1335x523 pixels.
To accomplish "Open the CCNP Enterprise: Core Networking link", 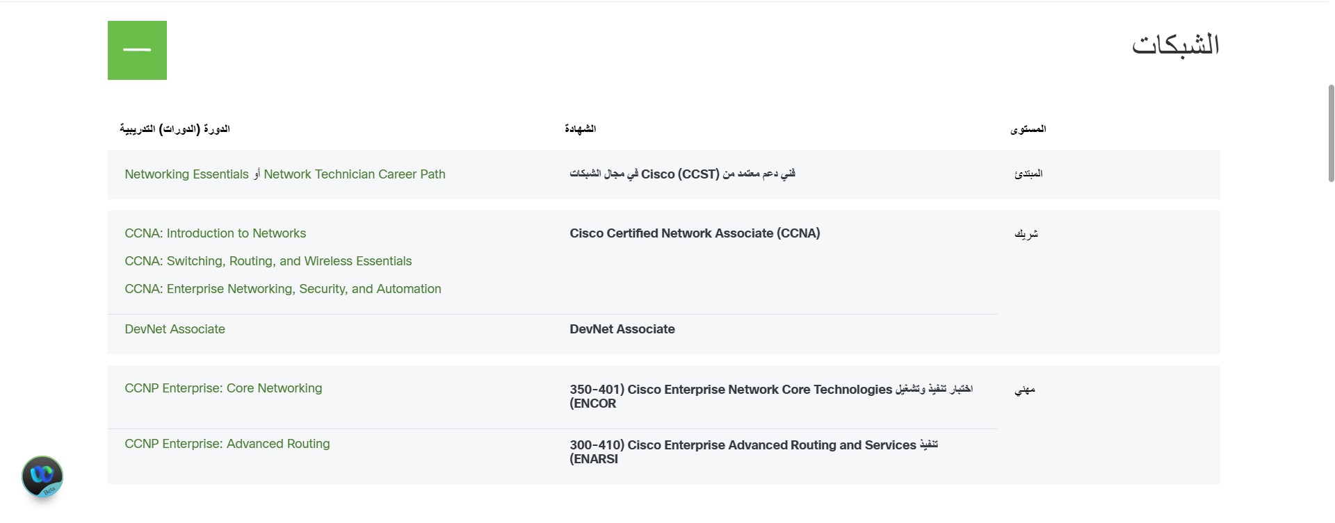I will [x=223, y=388].
